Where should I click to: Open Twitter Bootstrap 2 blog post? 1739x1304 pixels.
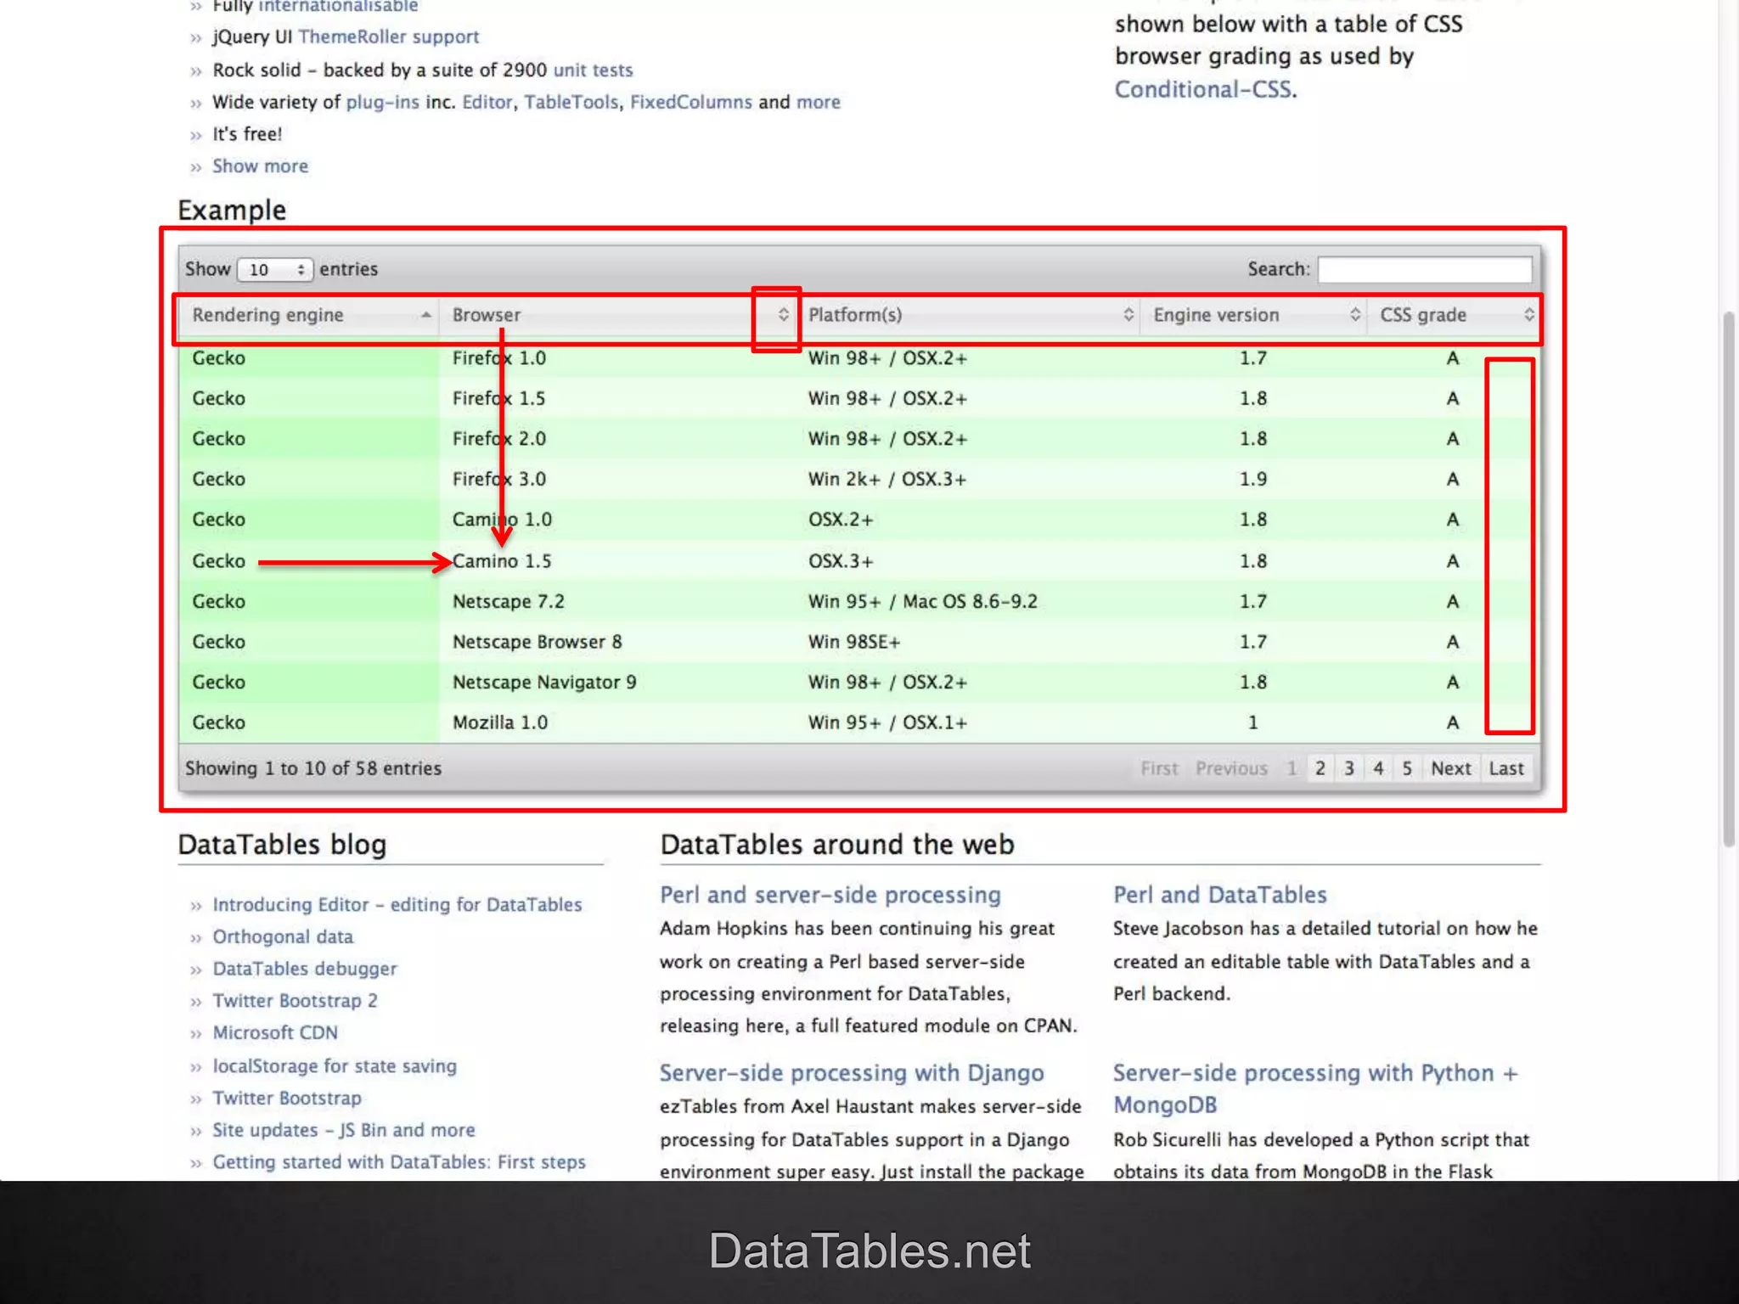click(x=295, y=1001)
